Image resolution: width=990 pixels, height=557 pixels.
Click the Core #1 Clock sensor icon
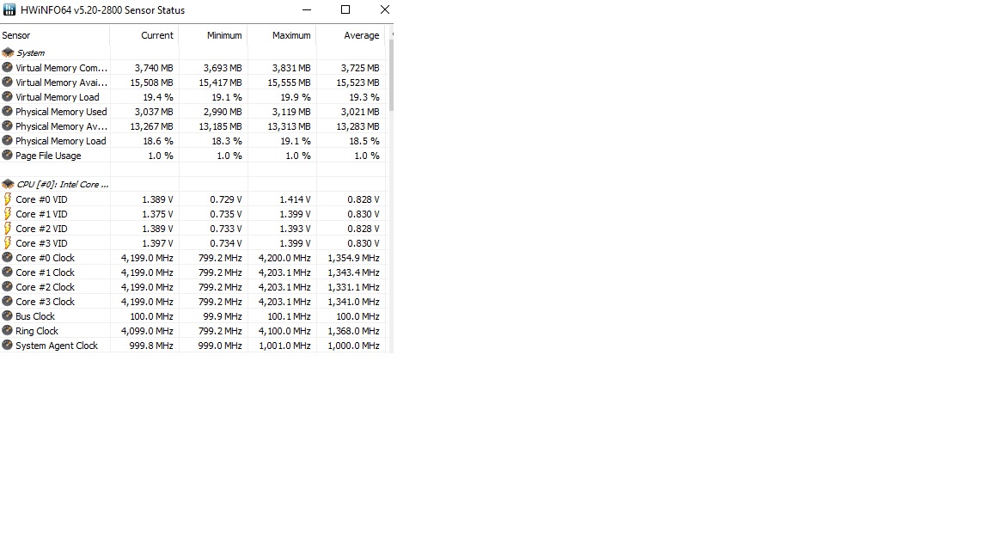click(8, 272)
